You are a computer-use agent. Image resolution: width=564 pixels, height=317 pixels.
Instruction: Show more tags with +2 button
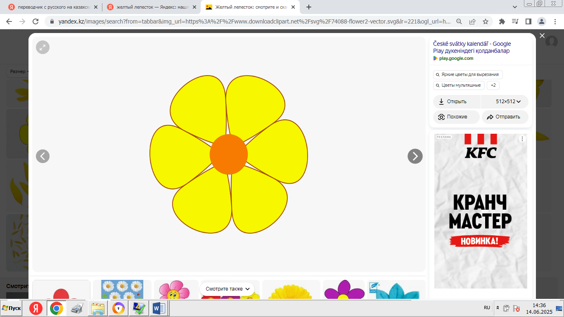pos(493,85)
